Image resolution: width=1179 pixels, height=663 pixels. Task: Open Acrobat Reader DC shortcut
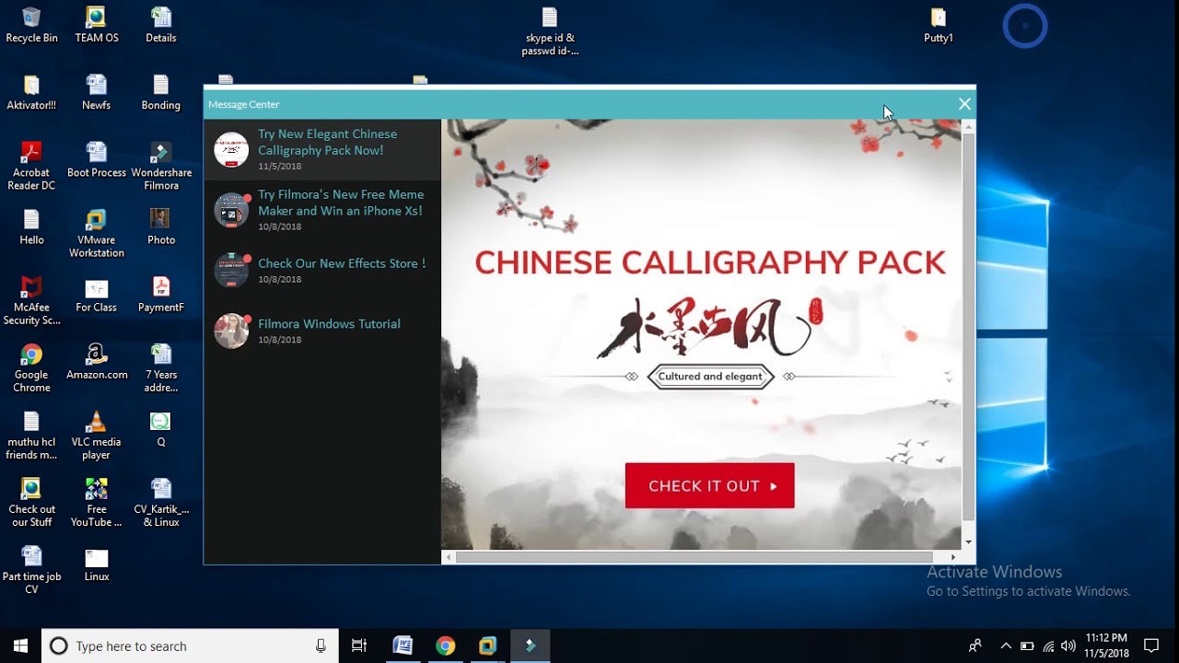[x=31, y=166]
